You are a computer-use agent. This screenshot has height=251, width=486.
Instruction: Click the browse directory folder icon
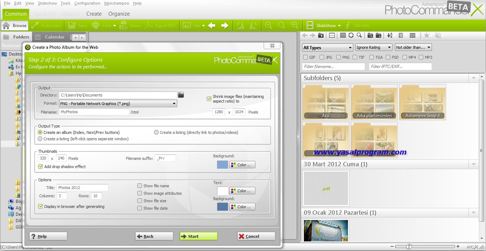[x=181, y=95]
